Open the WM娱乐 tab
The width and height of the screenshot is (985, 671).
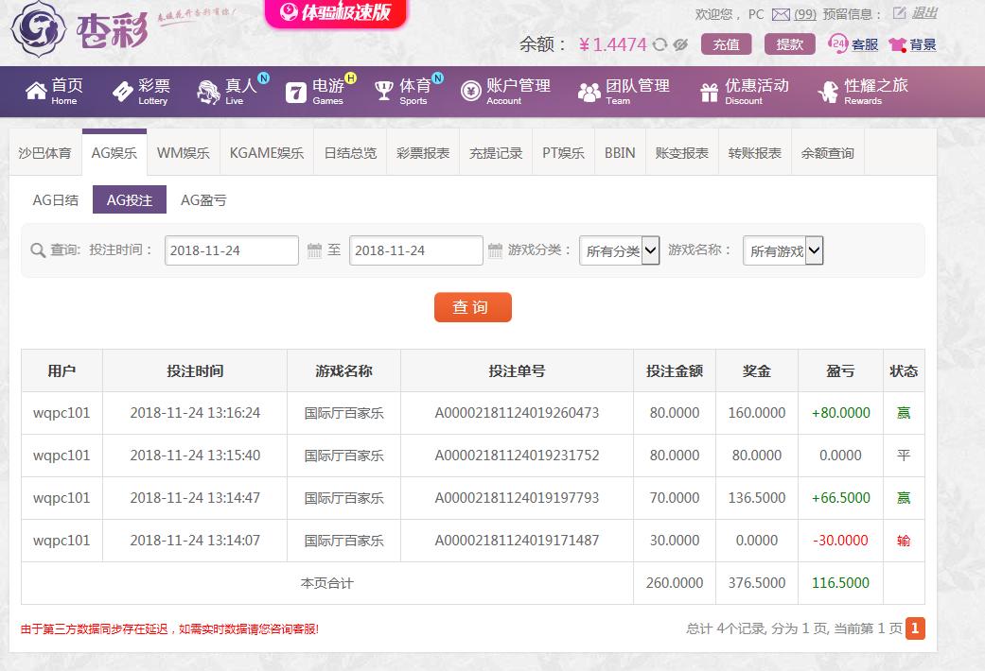pyautogui.click(x=184, y=153)
